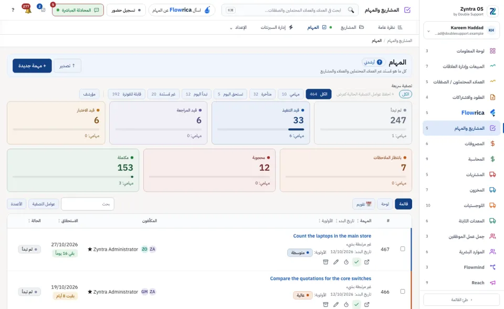Sort by the المهمة column header

pos(364,221)
